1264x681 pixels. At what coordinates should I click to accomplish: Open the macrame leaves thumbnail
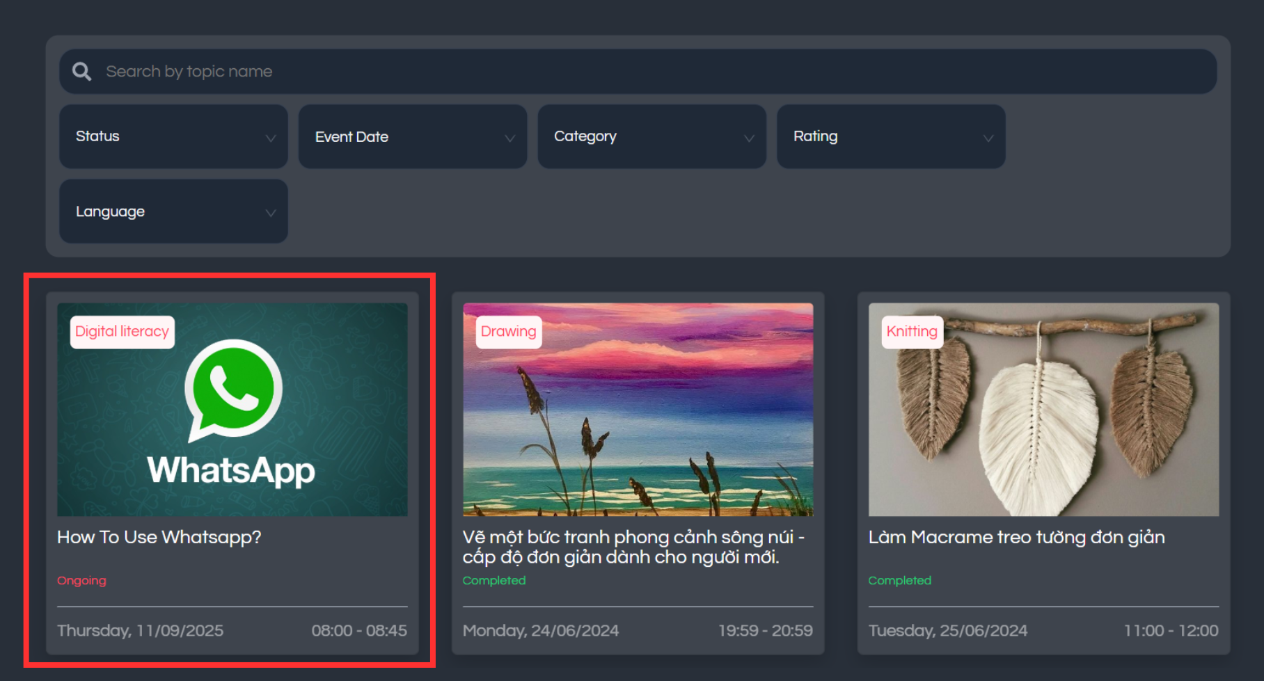(x=1044, y=410)
